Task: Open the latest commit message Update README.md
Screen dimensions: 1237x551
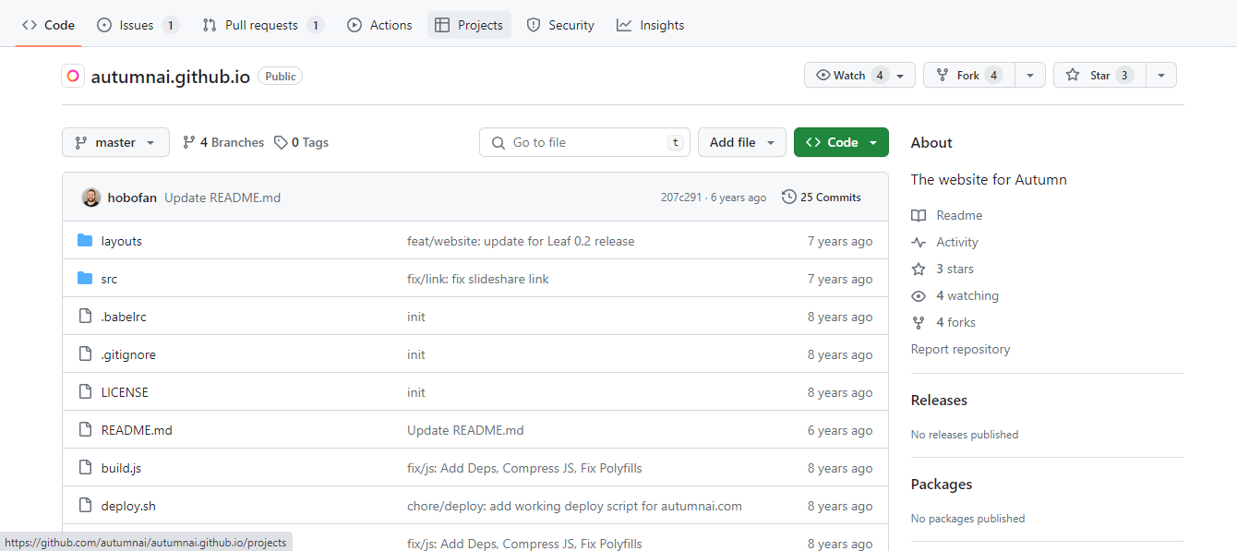Action: click(222, 198)
